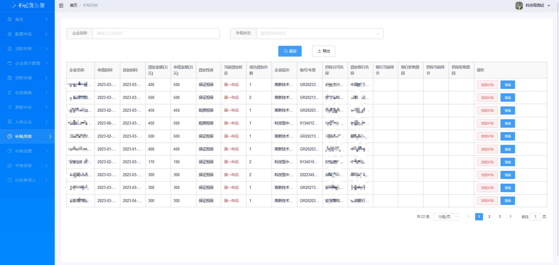559x265 pixels.
Task: Click 抵押担保 in the third row
Action: [x=206, y=110]
